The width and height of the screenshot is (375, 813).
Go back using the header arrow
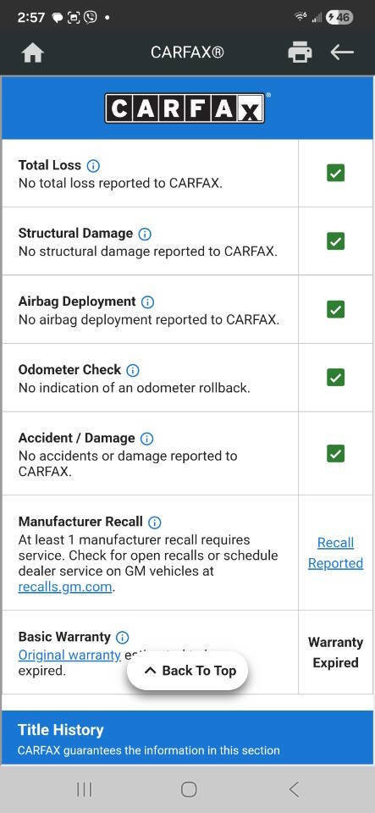tap(342, 52)
